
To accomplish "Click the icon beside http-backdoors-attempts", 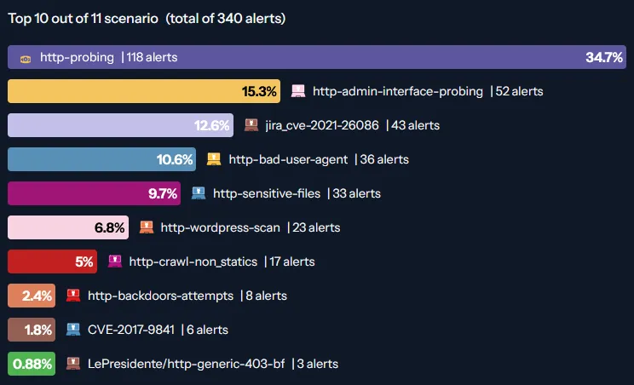I will point(73,296).
